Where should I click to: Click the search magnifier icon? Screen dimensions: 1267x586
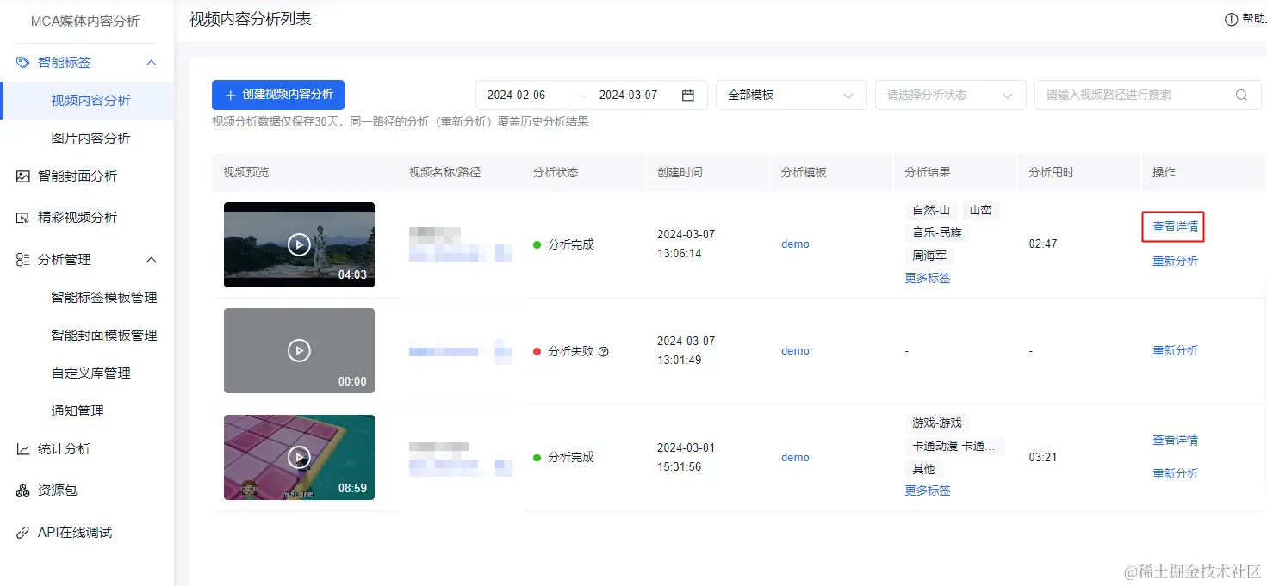[x=1241, y=96]
